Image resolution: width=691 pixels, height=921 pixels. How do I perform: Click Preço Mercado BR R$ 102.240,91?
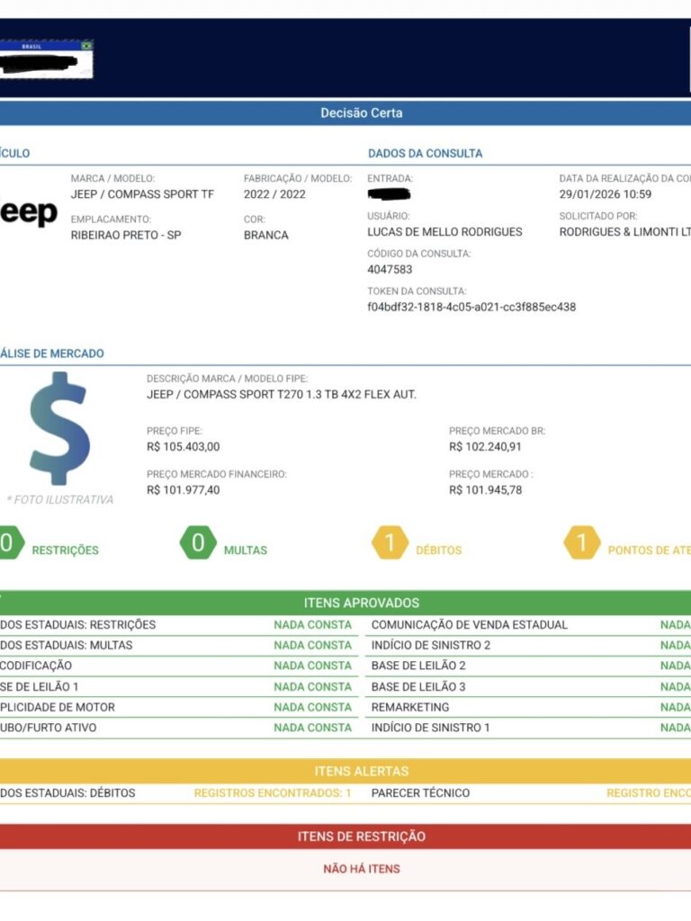click(x=485, y=447)
